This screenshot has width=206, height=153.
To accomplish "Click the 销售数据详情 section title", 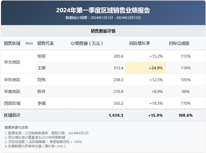I will (103, 31).
